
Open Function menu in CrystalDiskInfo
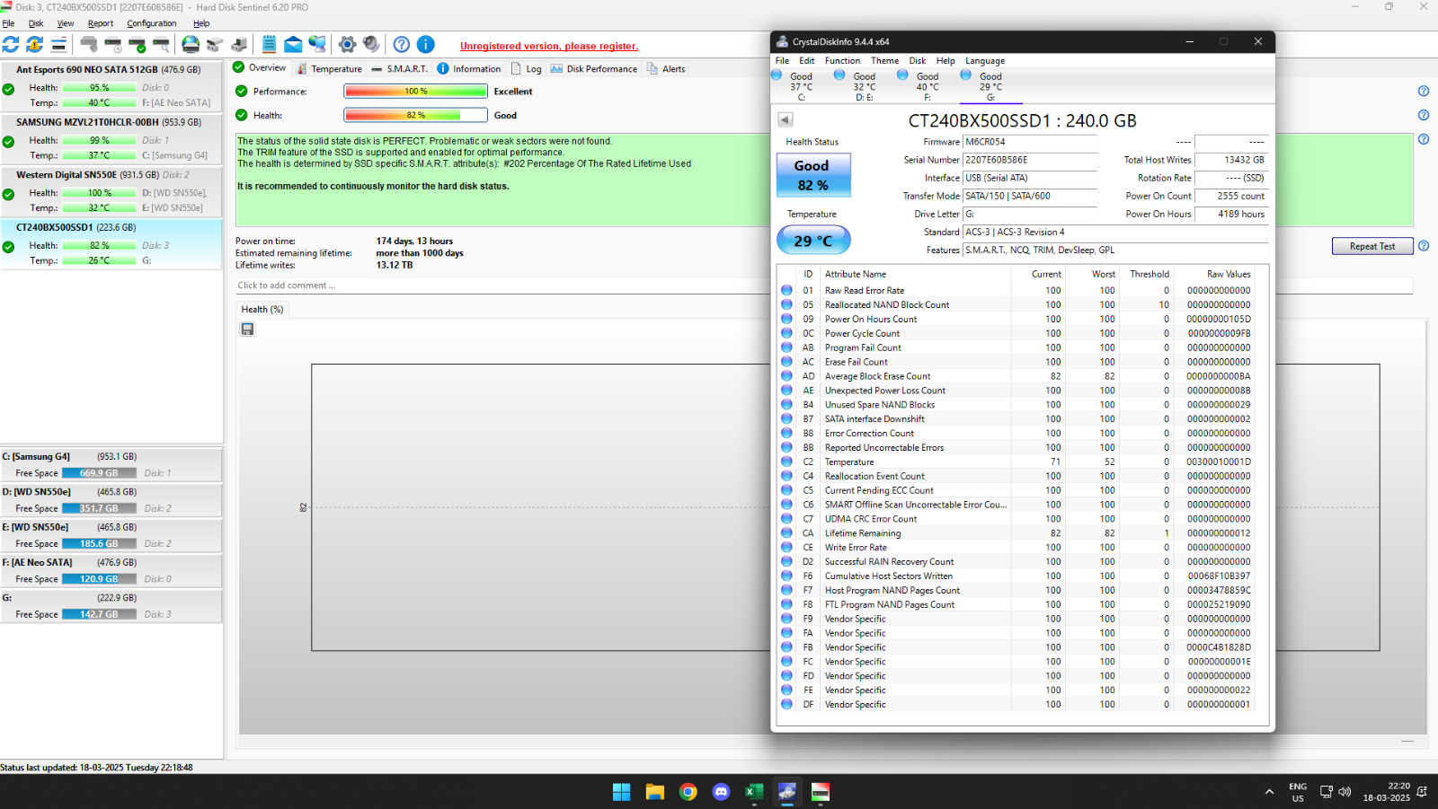(x=842, y=61)
